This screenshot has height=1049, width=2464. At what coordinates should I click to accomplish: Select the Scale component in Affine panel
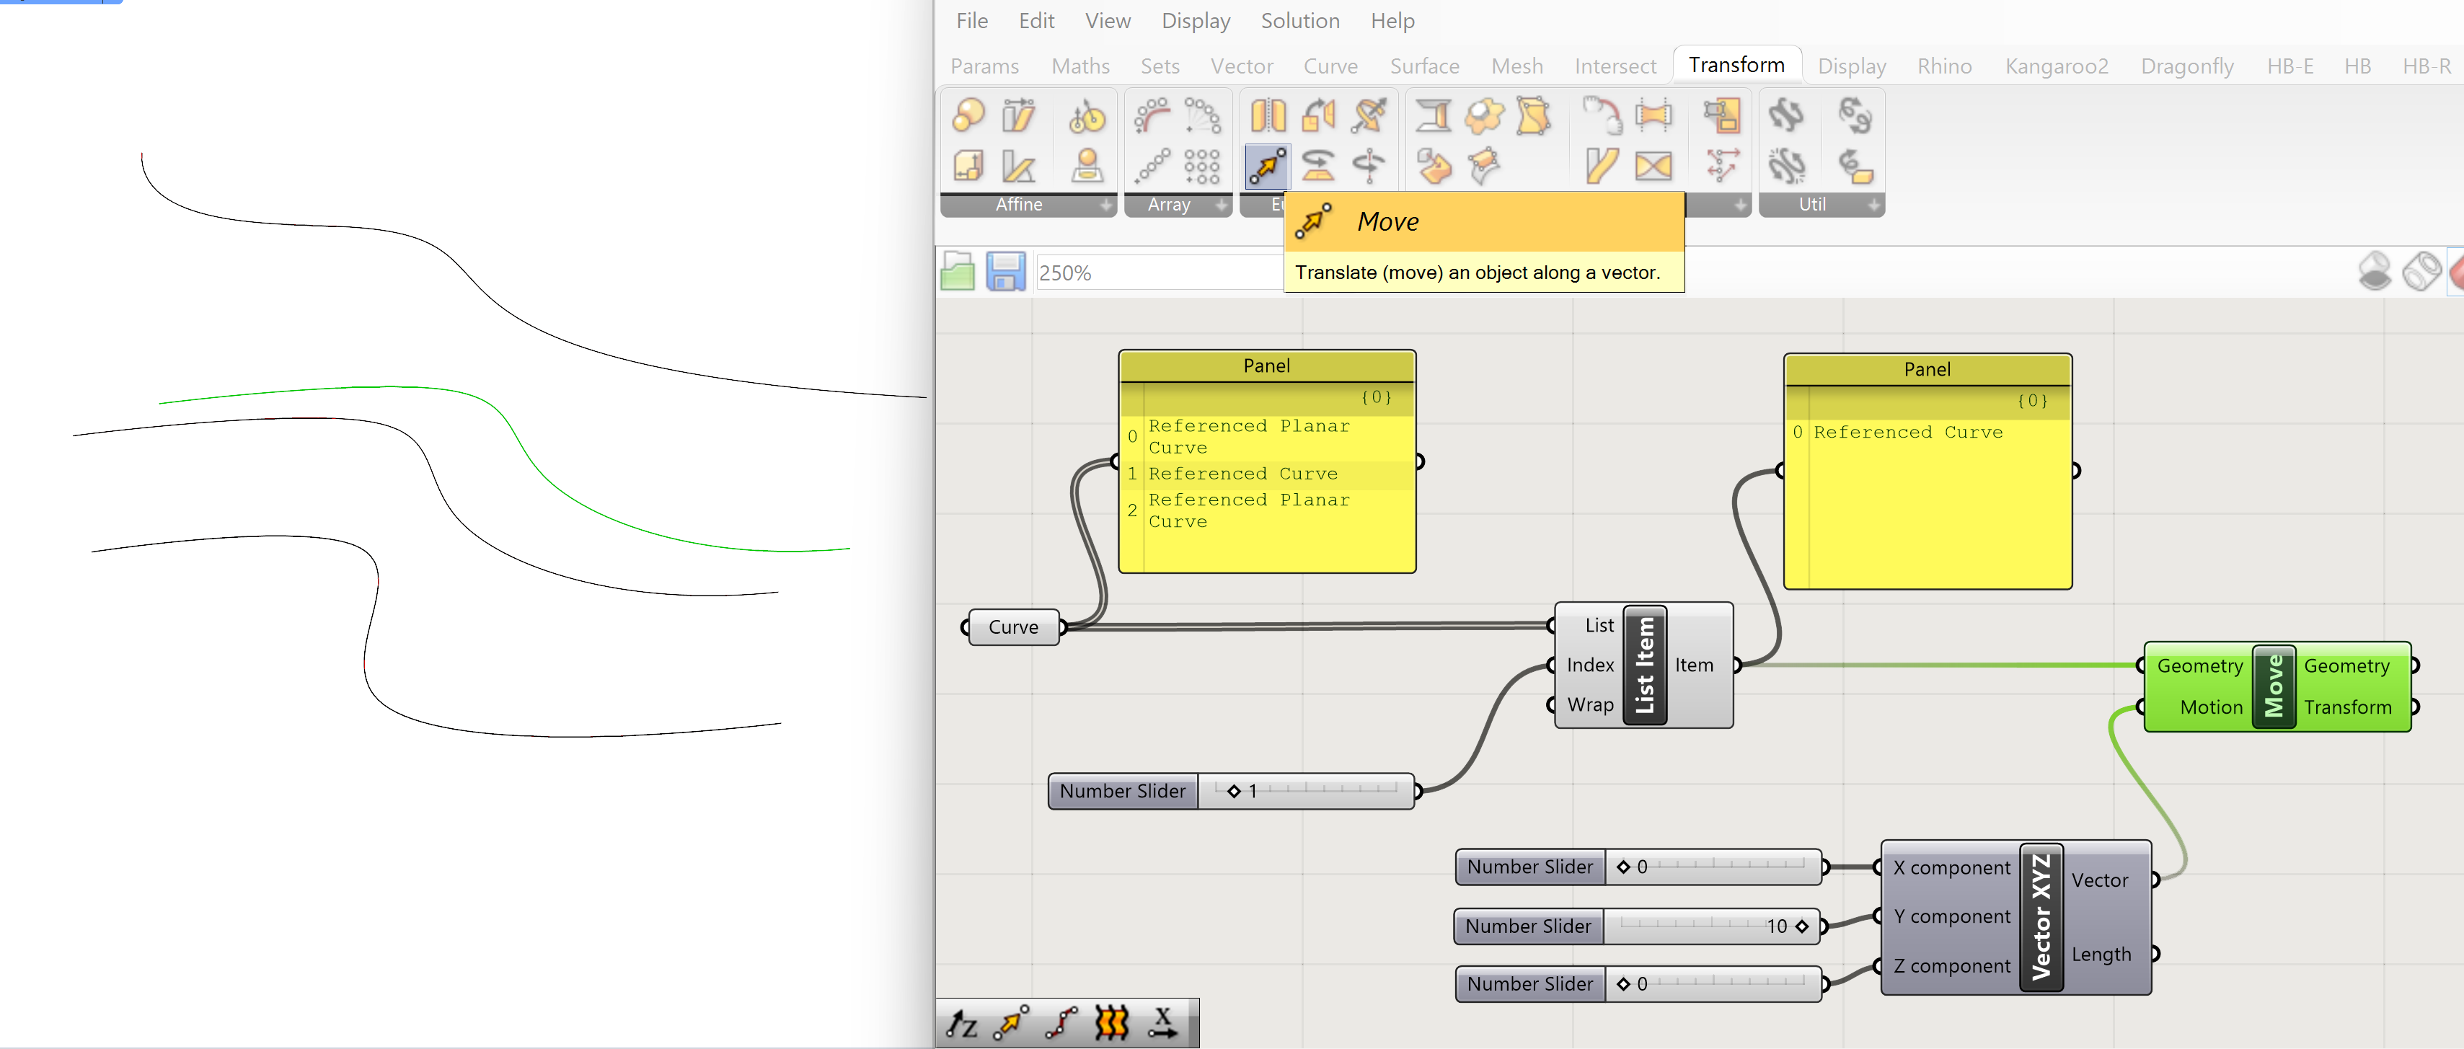[x=968, y=115]
